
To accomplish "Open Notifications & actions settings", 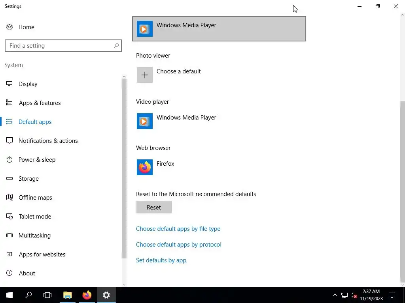I will tap(48, 141).
